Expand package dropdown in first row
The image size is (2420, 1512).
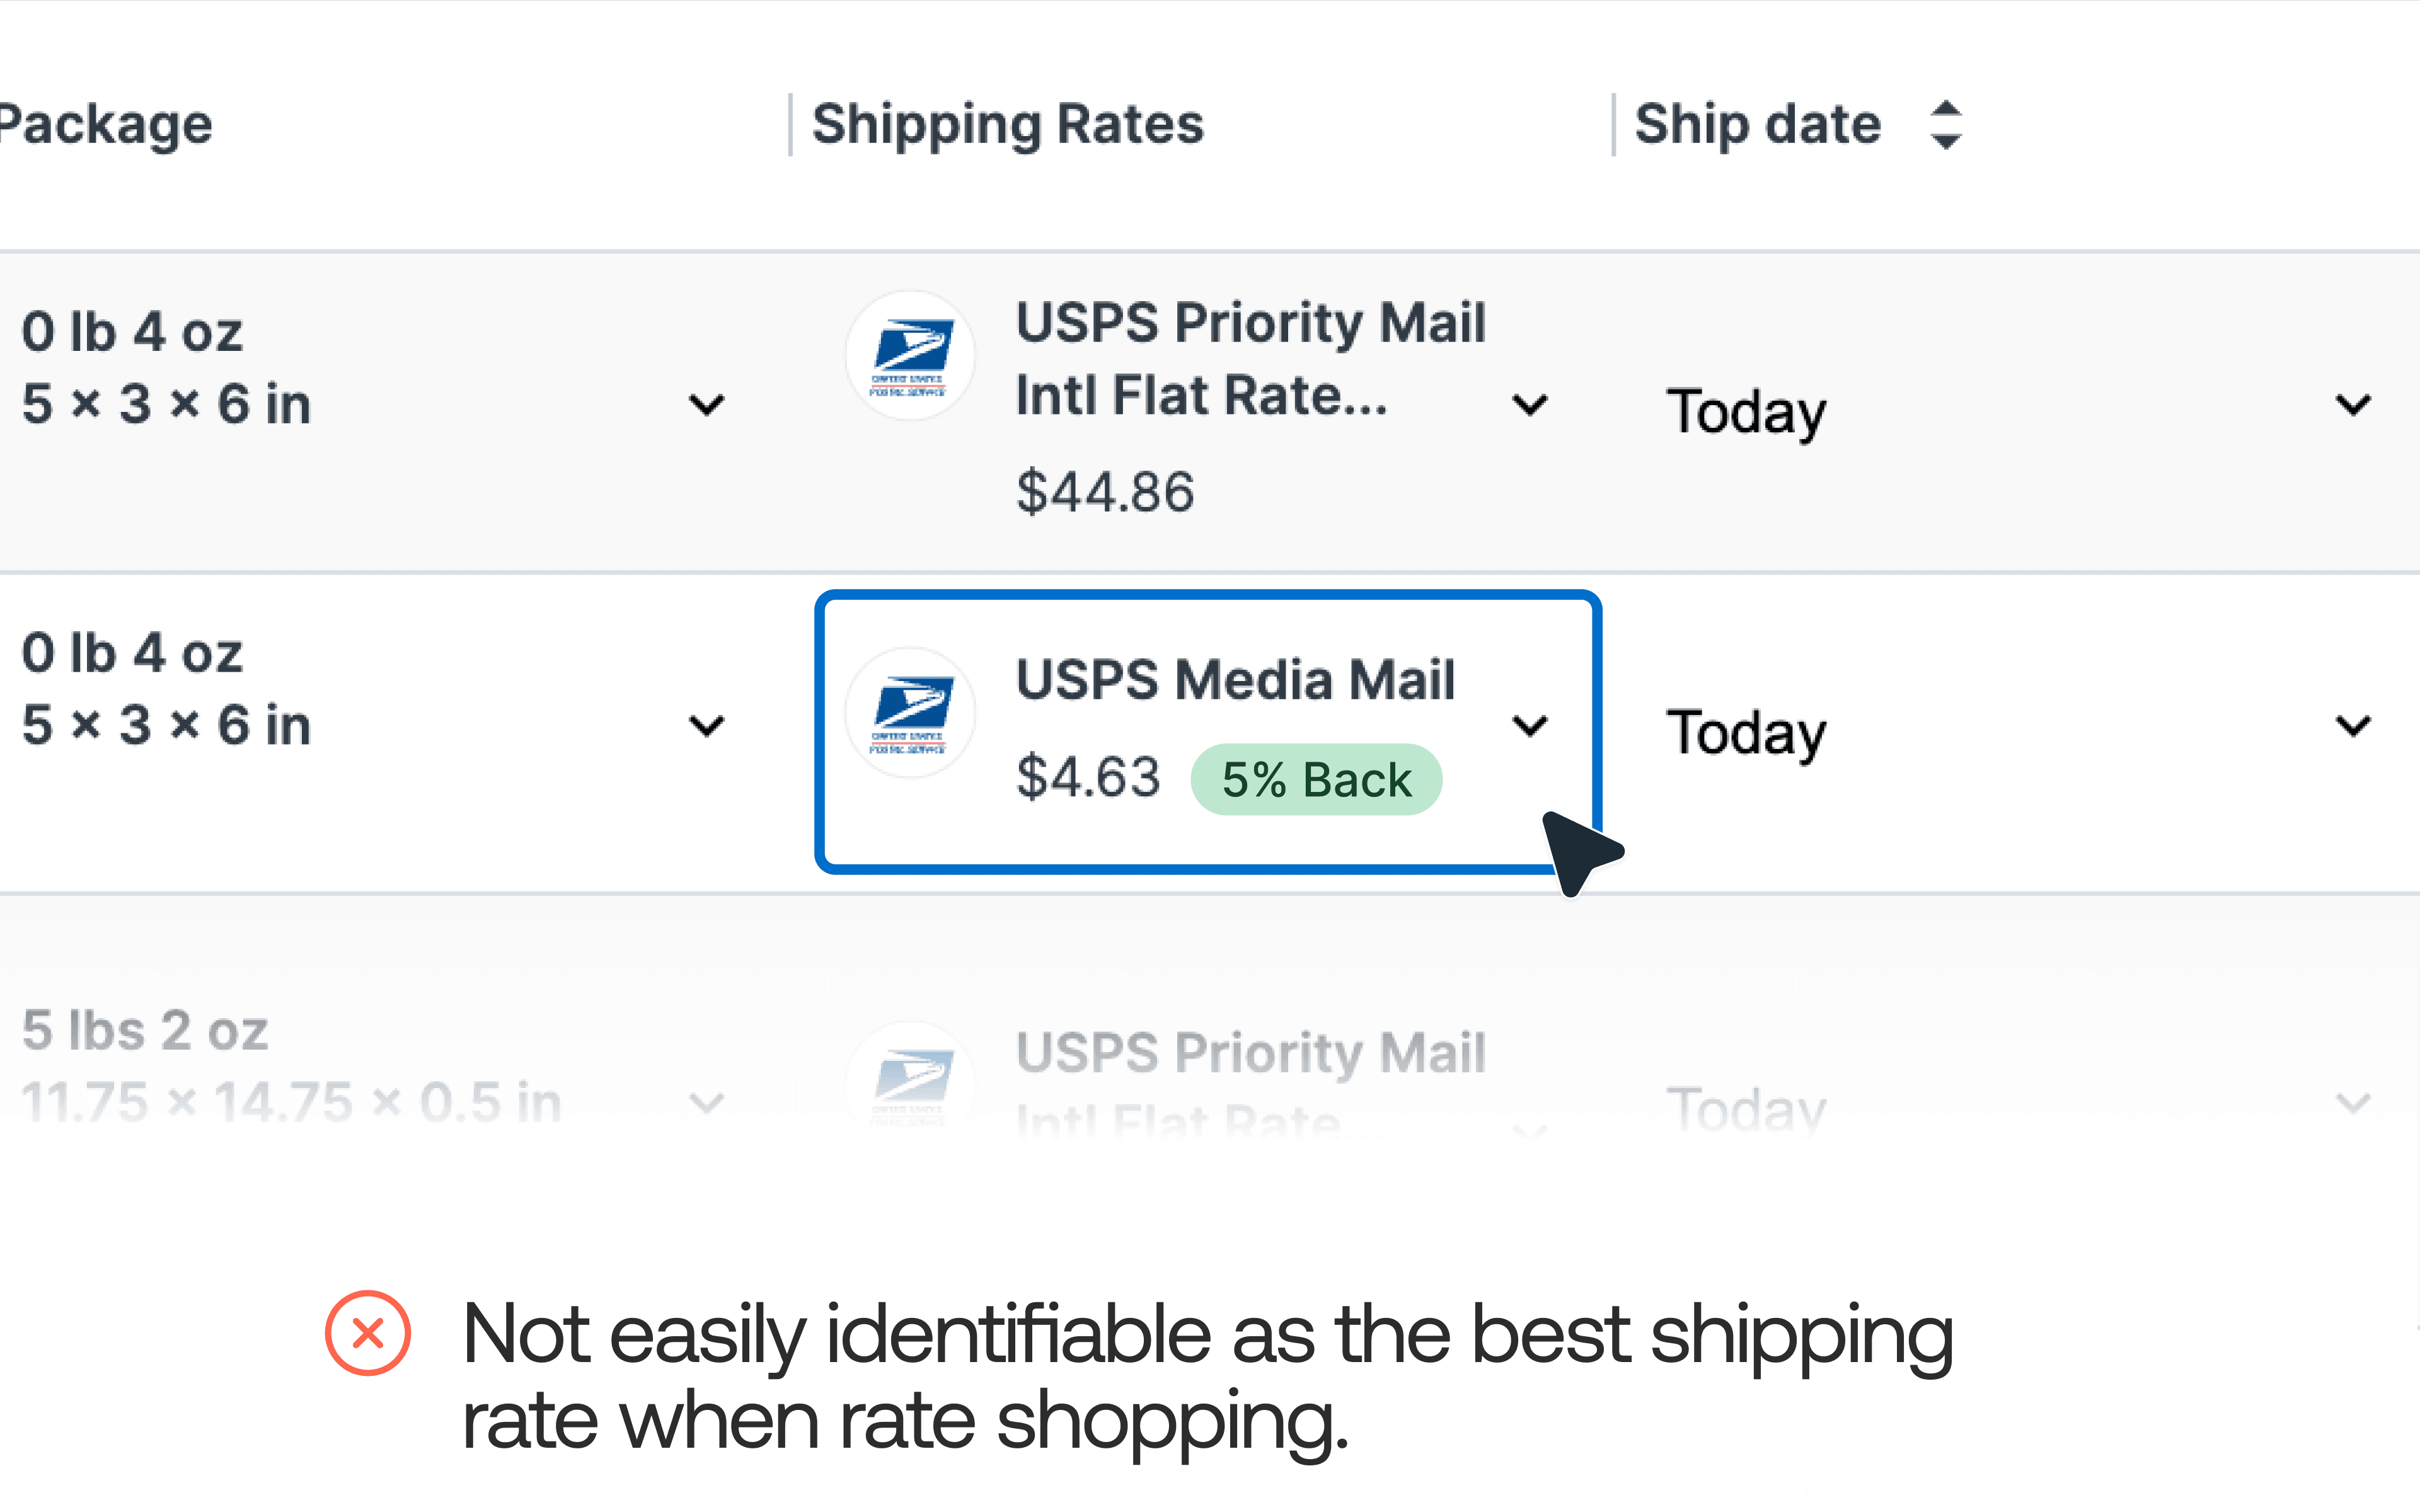(x=707, y=405)
